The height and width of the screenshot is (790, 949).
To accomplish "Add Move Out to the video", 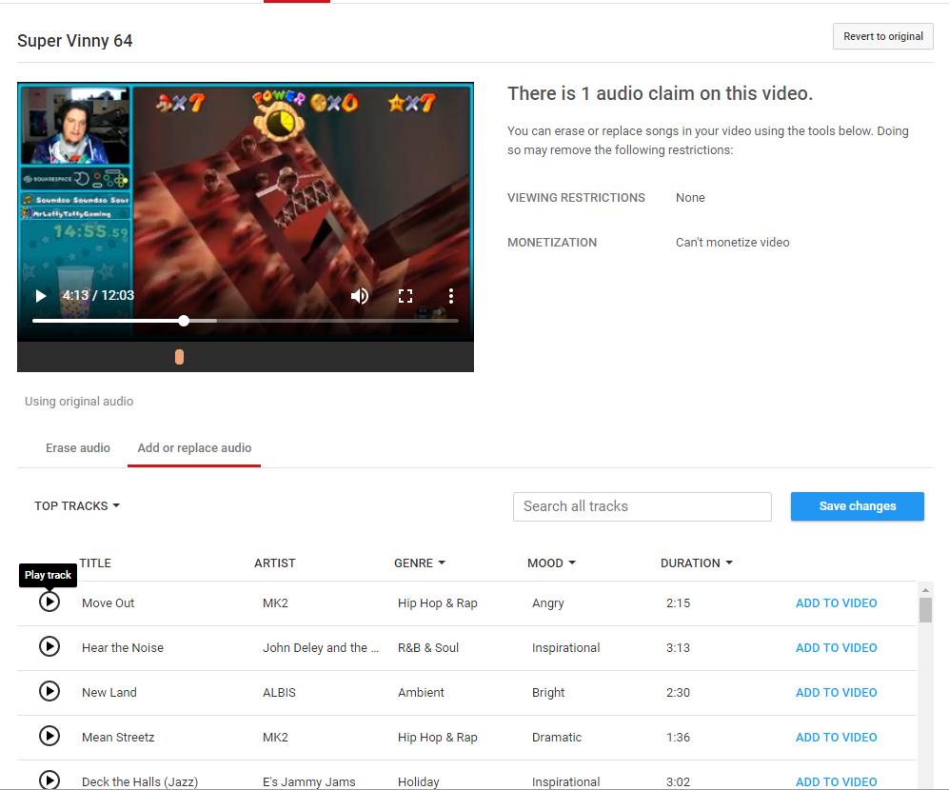I will pos(836,602).
